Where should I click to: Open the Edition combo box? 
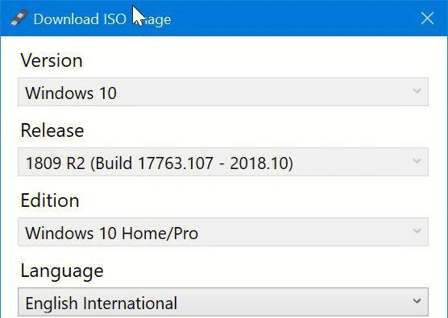(223, 232)
